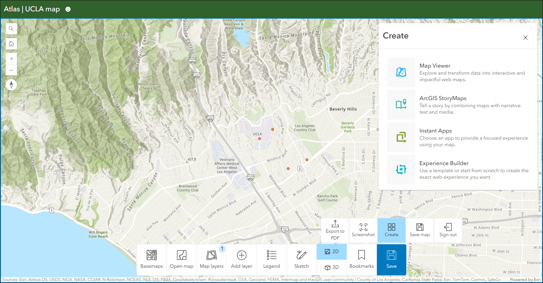The image size is (543, 283).
Task: Click Sign out button
Action: click(448, 230)
